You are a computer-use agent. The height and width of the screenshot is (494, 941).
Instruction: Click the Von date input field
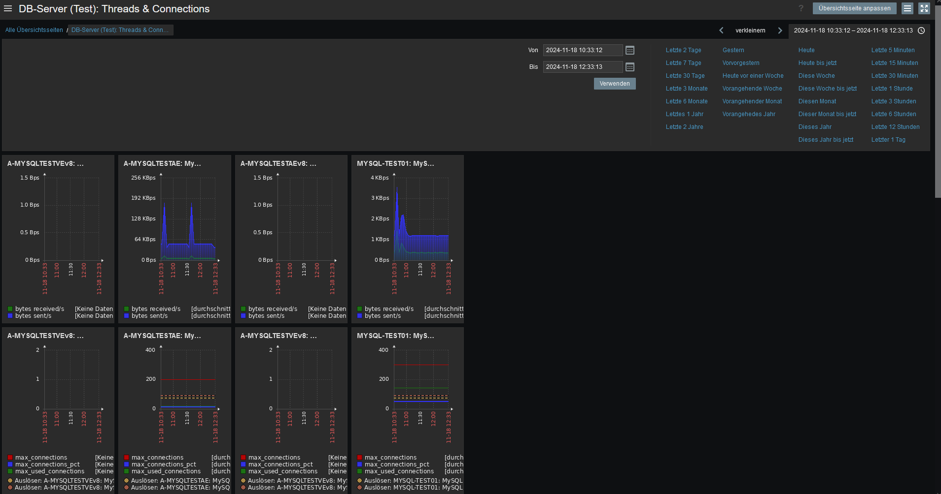(x=582, y=50)
